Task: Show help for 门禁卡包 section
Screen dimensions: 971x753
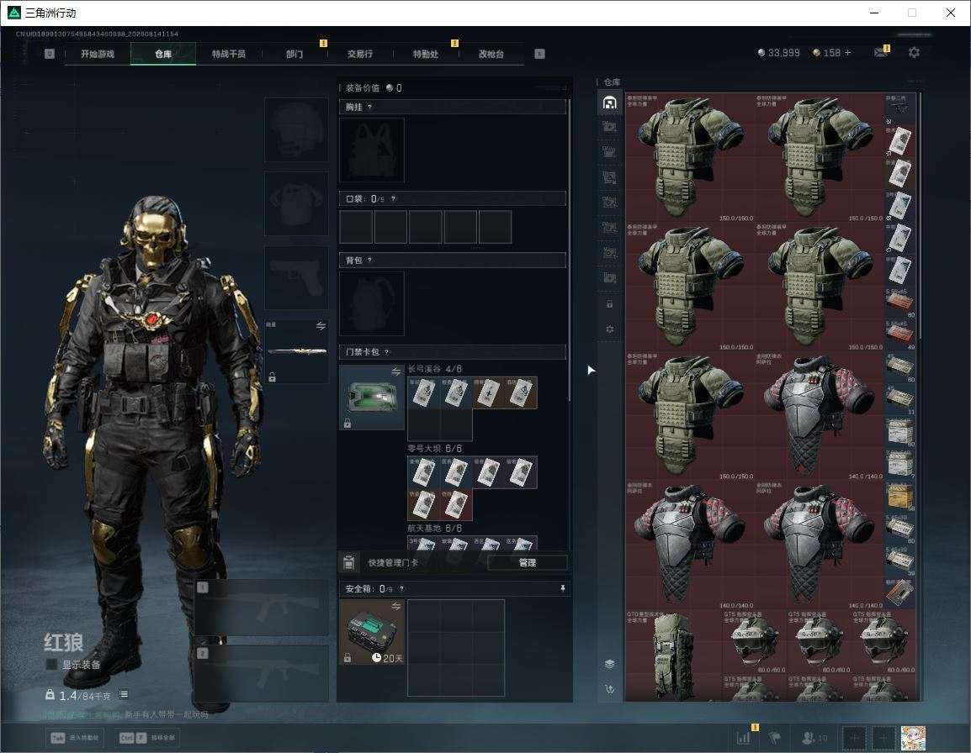Action: [x=386, y=351]
